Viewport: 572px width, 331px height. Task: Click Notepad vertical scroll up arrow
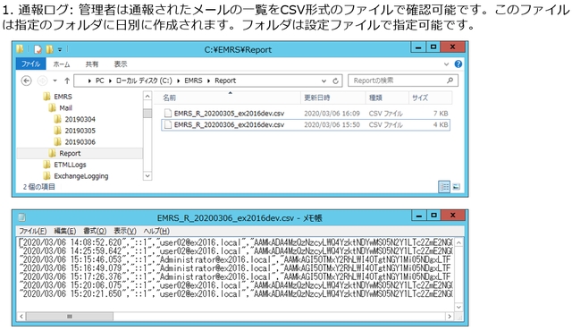(458, 242)
